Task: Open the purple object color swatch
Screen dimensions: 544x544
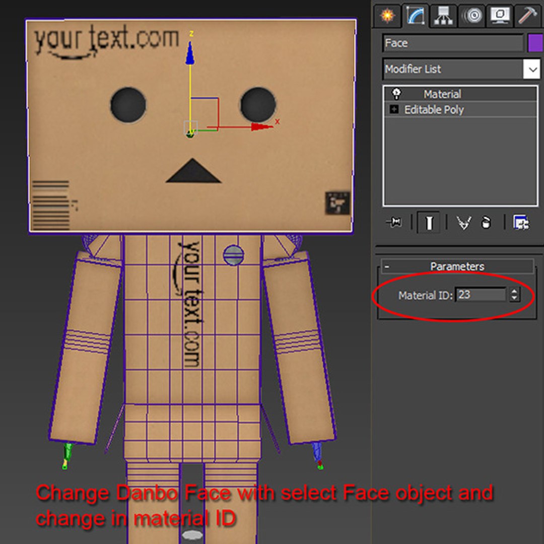Action: pos(535,43)
